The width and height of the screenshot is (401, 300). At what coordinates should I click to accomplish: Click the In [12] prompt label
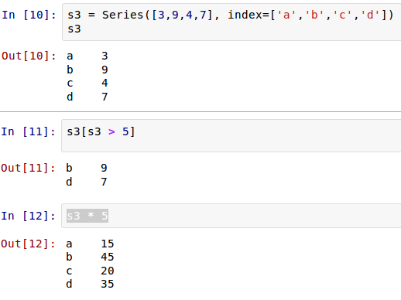(29, 216)
